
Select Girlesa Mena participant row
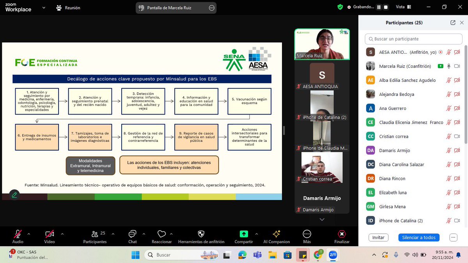(x=413, y=207)
